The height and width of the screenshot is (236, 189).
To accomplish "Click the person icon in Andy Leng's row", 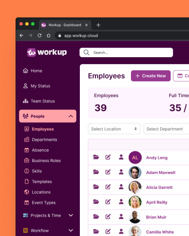I will (121, 157).
